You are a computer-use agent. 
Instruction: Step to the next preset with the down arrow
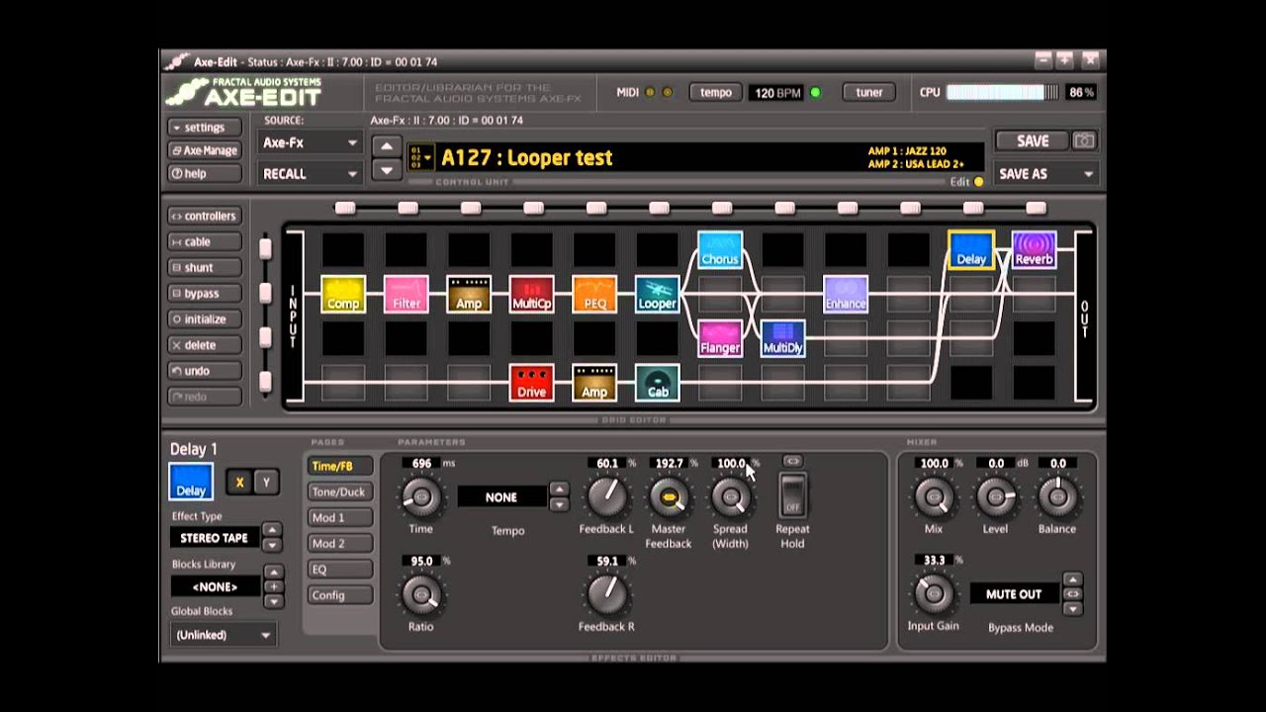coord(387,169)
